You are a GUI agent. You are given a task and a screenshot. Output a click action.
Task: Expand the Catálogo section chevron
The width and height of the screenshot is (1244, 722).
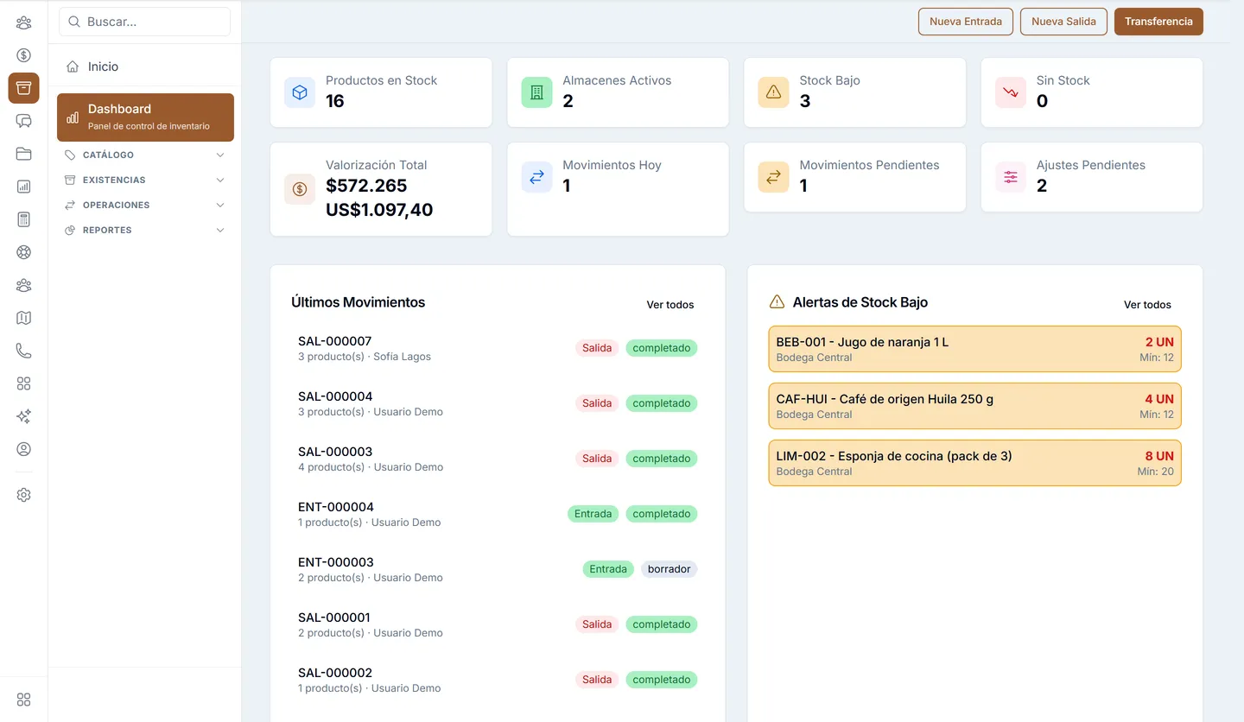pos(220,155)
